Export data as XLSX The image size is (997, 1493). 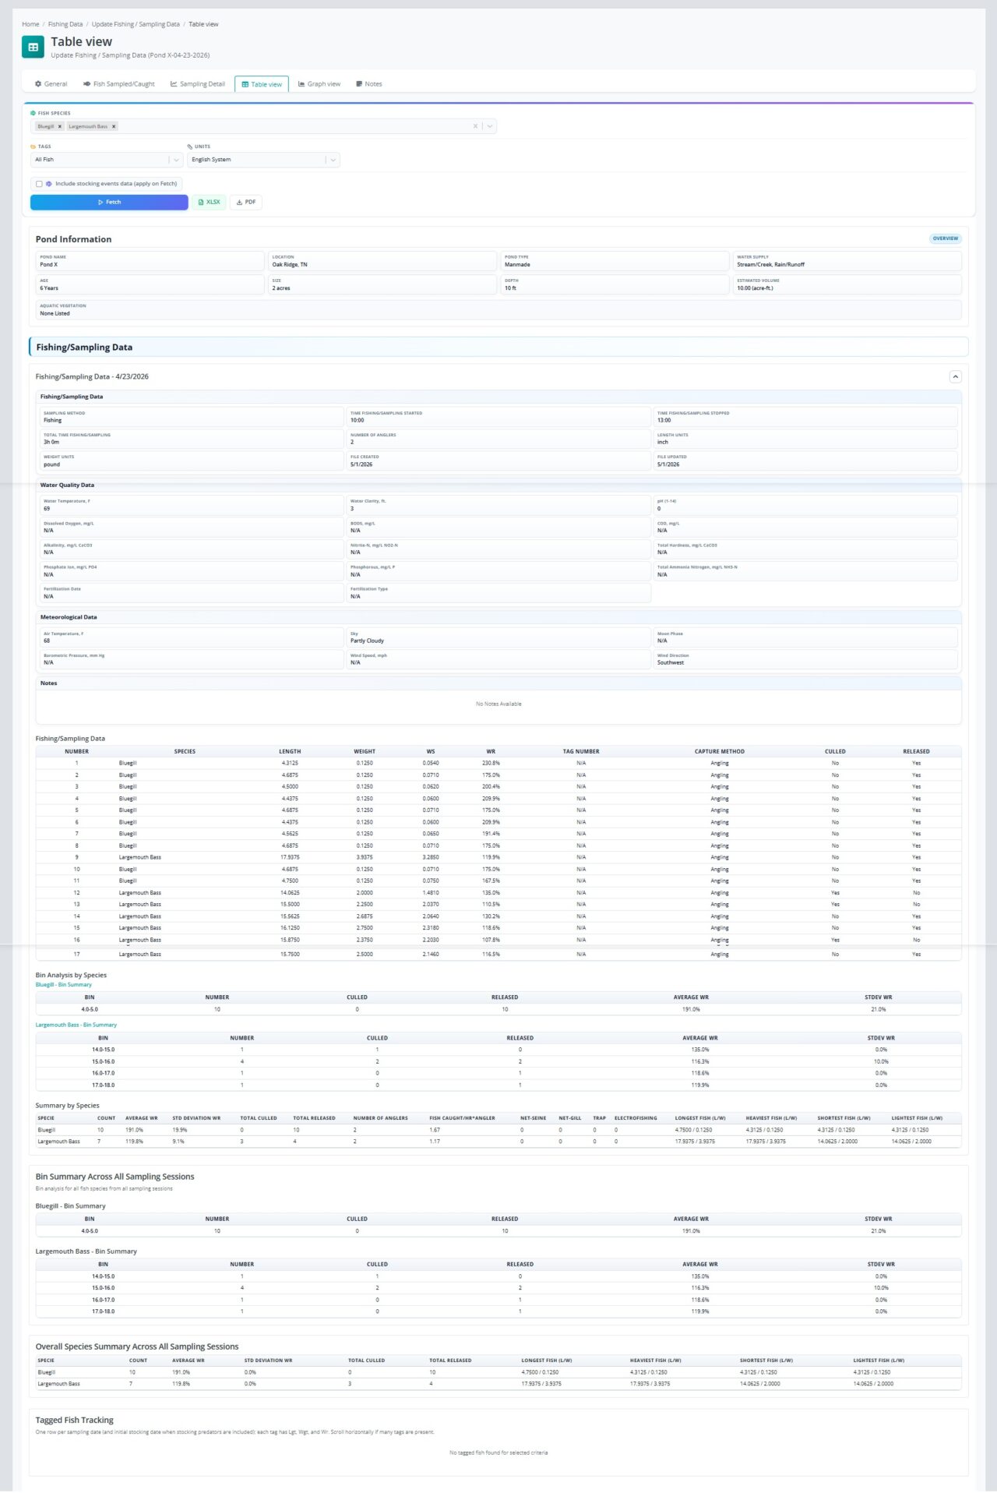(x=210, y=202)
